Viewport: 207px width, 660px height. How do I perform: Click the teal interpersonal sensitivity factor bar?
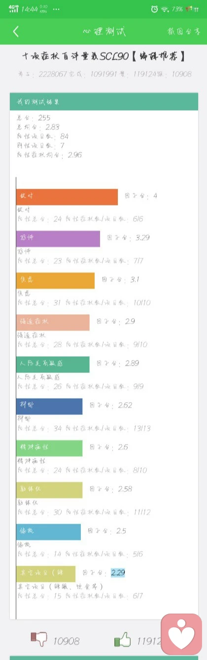53,365
